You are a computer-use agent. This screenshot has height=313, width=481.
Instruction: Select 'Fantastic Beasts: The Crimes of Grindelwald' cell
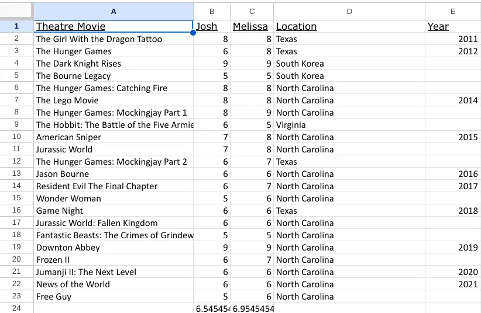114,235
